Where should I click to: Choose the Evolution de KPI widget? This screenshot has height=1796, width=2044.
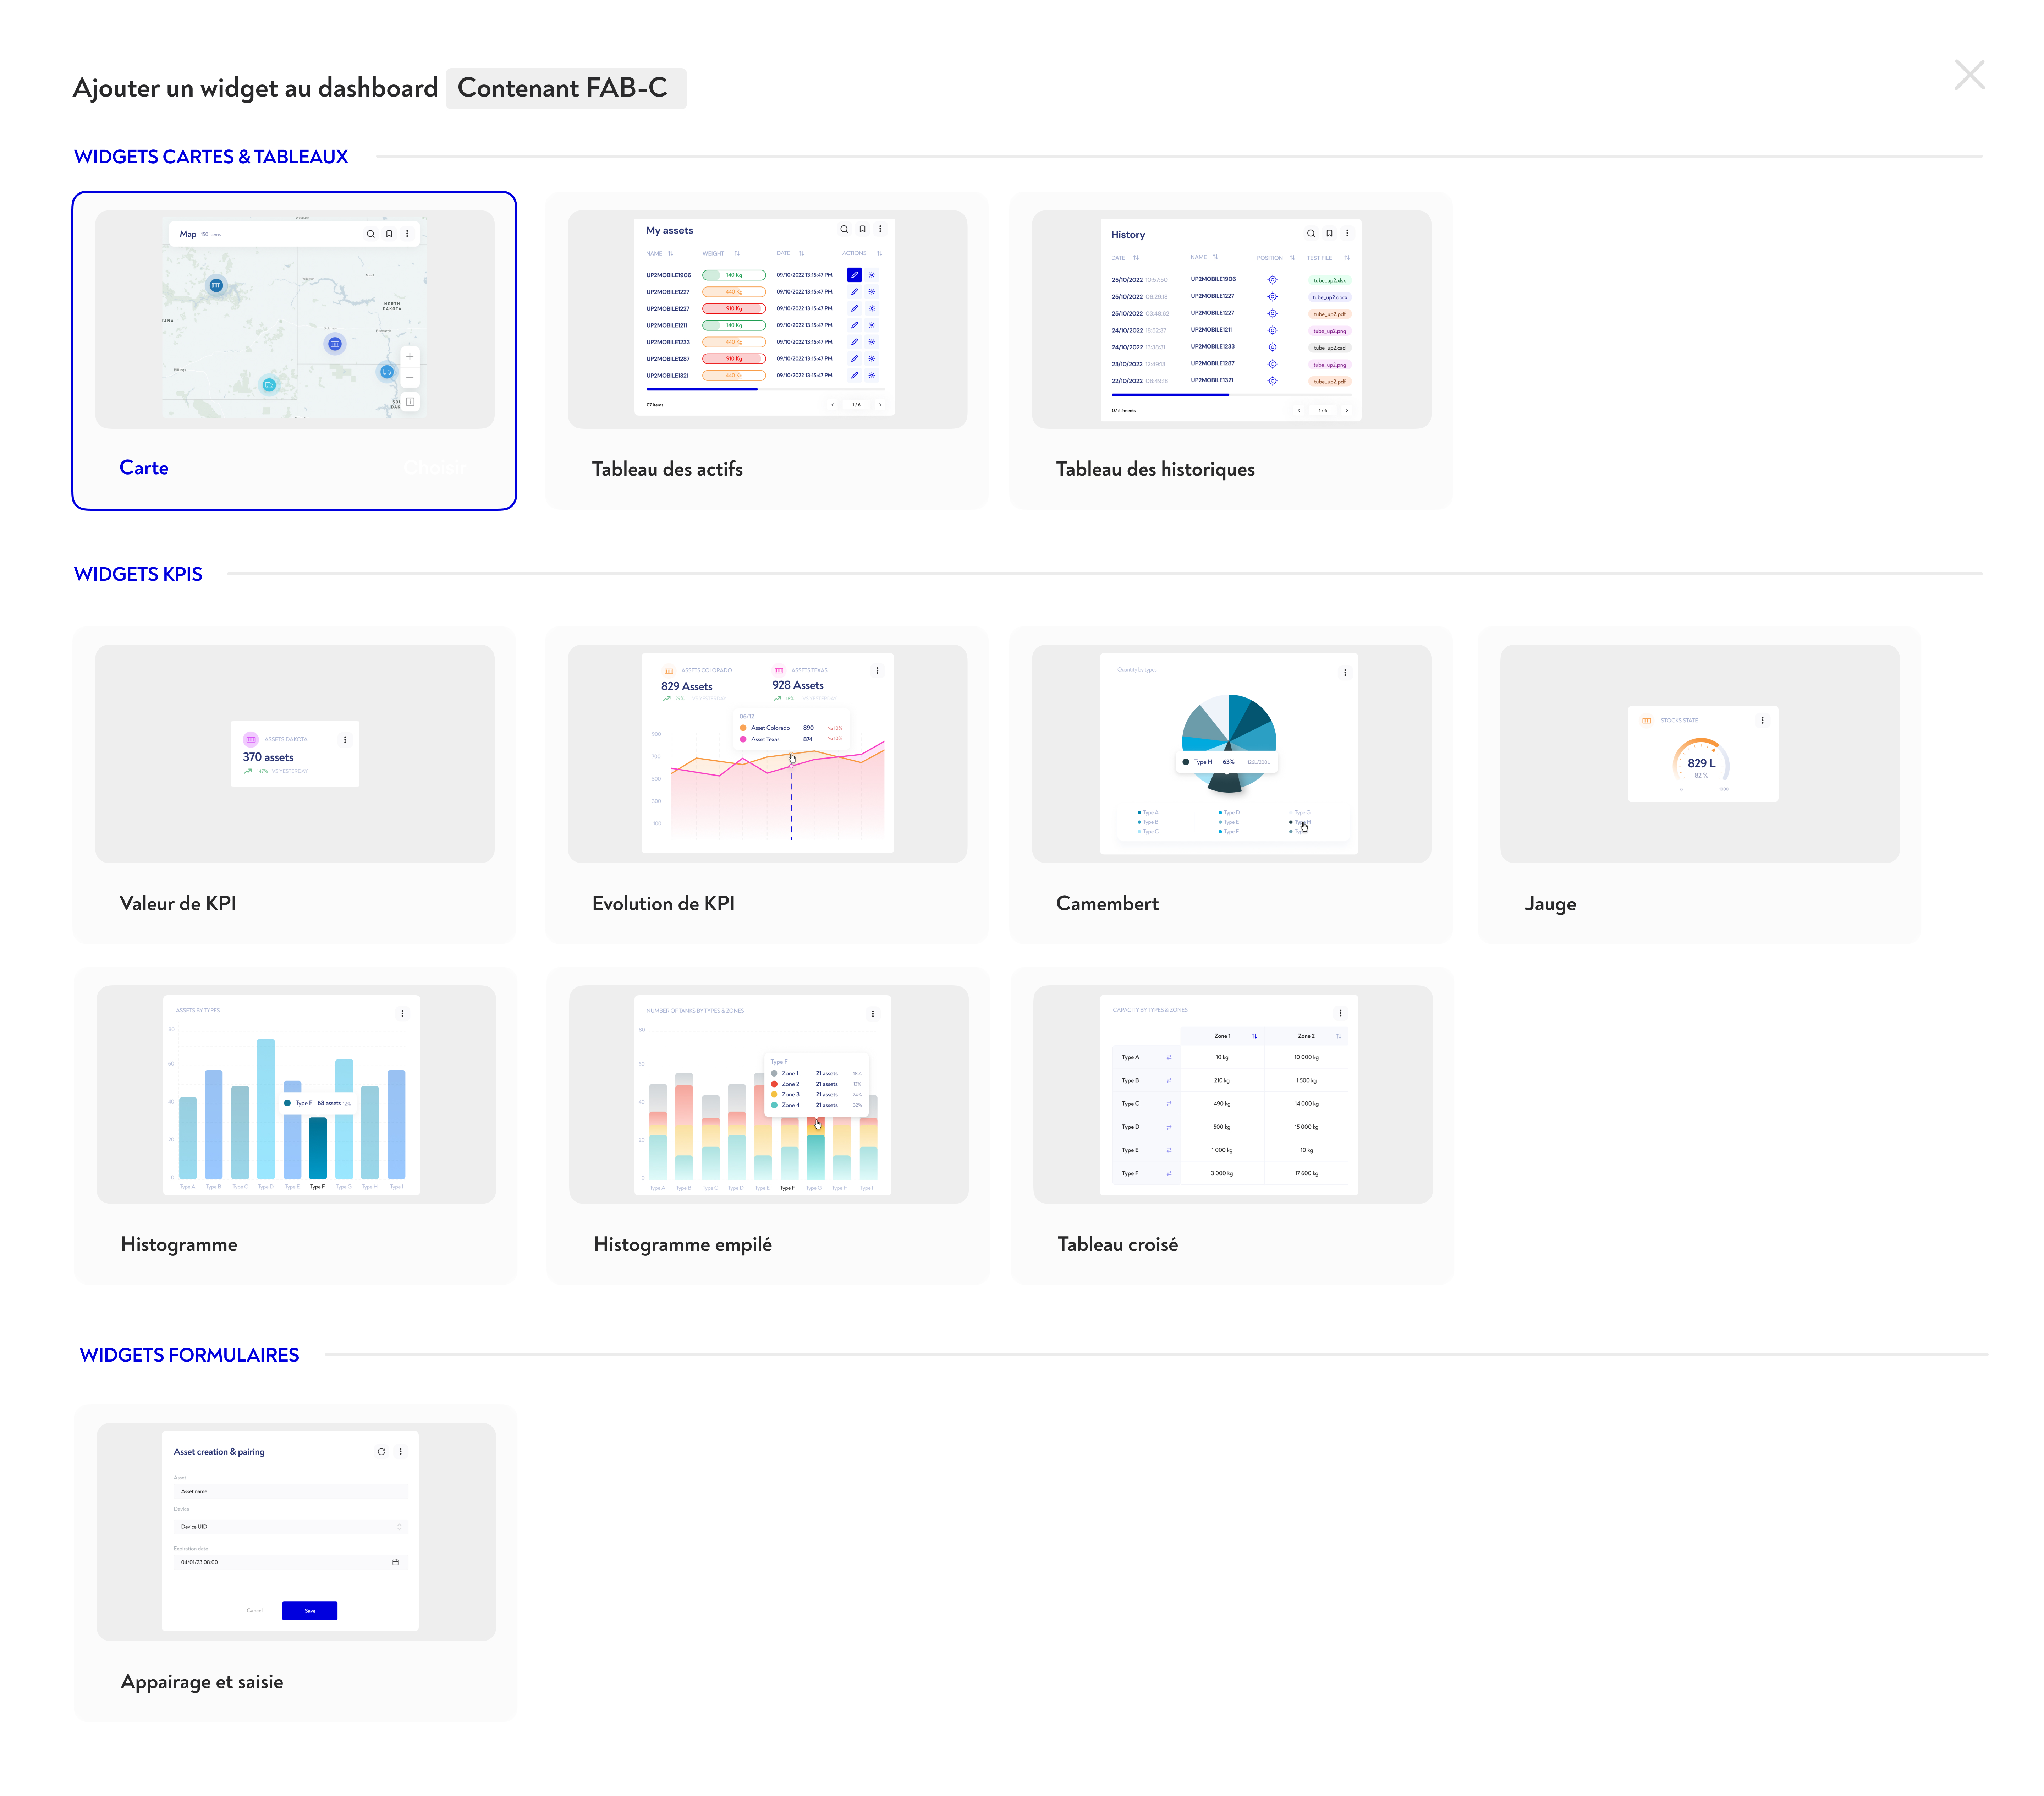(766, 785)
